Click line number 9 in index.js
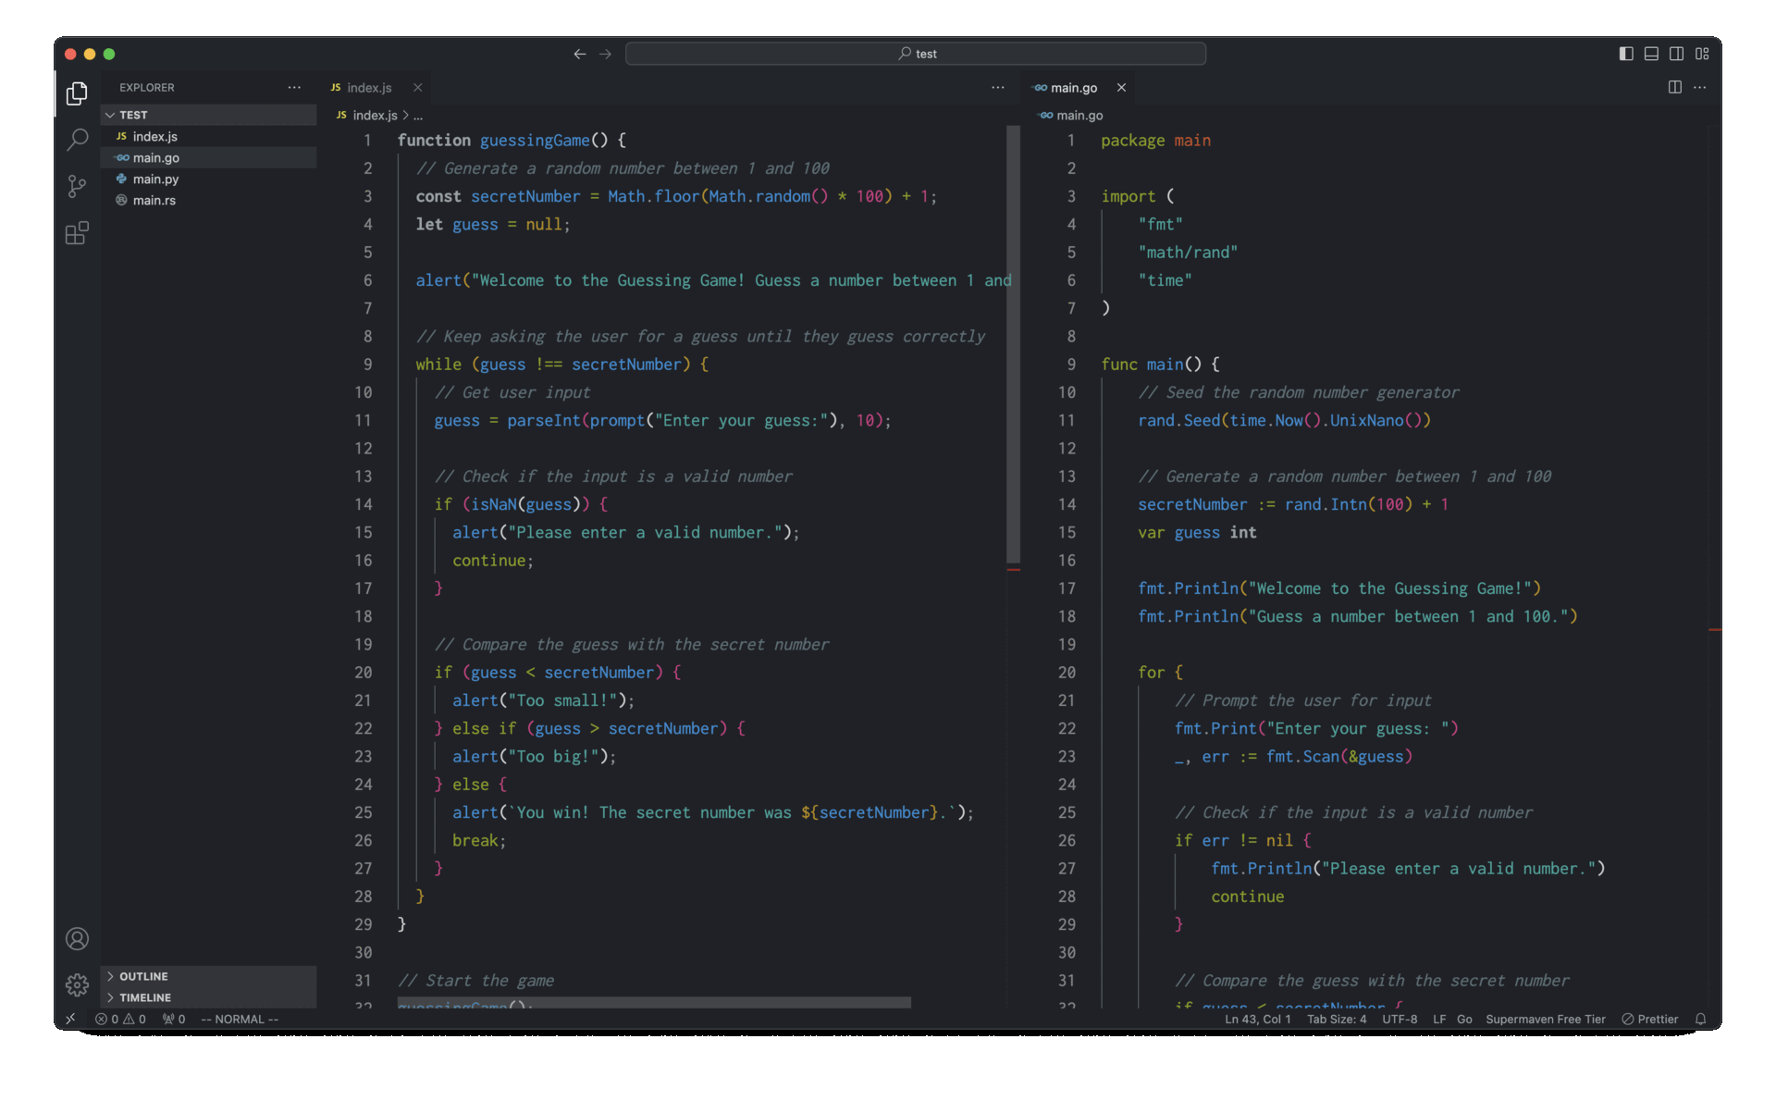The image size is (1776, 1101). pos(367,365)
